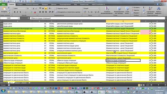Click the large Вставить paste icon
167x94 pixels.
(4, 9)
